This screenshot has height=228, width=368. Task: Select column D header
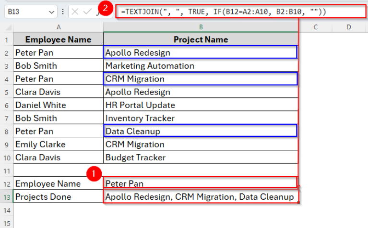click(x=349, y=27)
